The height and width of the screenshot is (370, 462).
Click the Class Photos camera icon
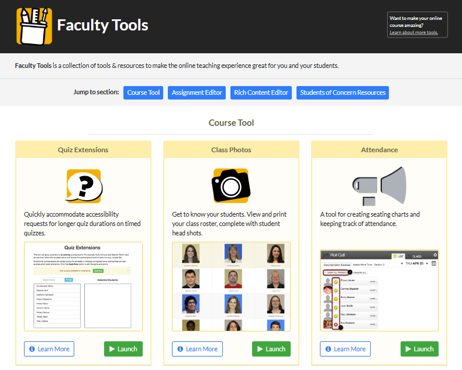(232, 186)
